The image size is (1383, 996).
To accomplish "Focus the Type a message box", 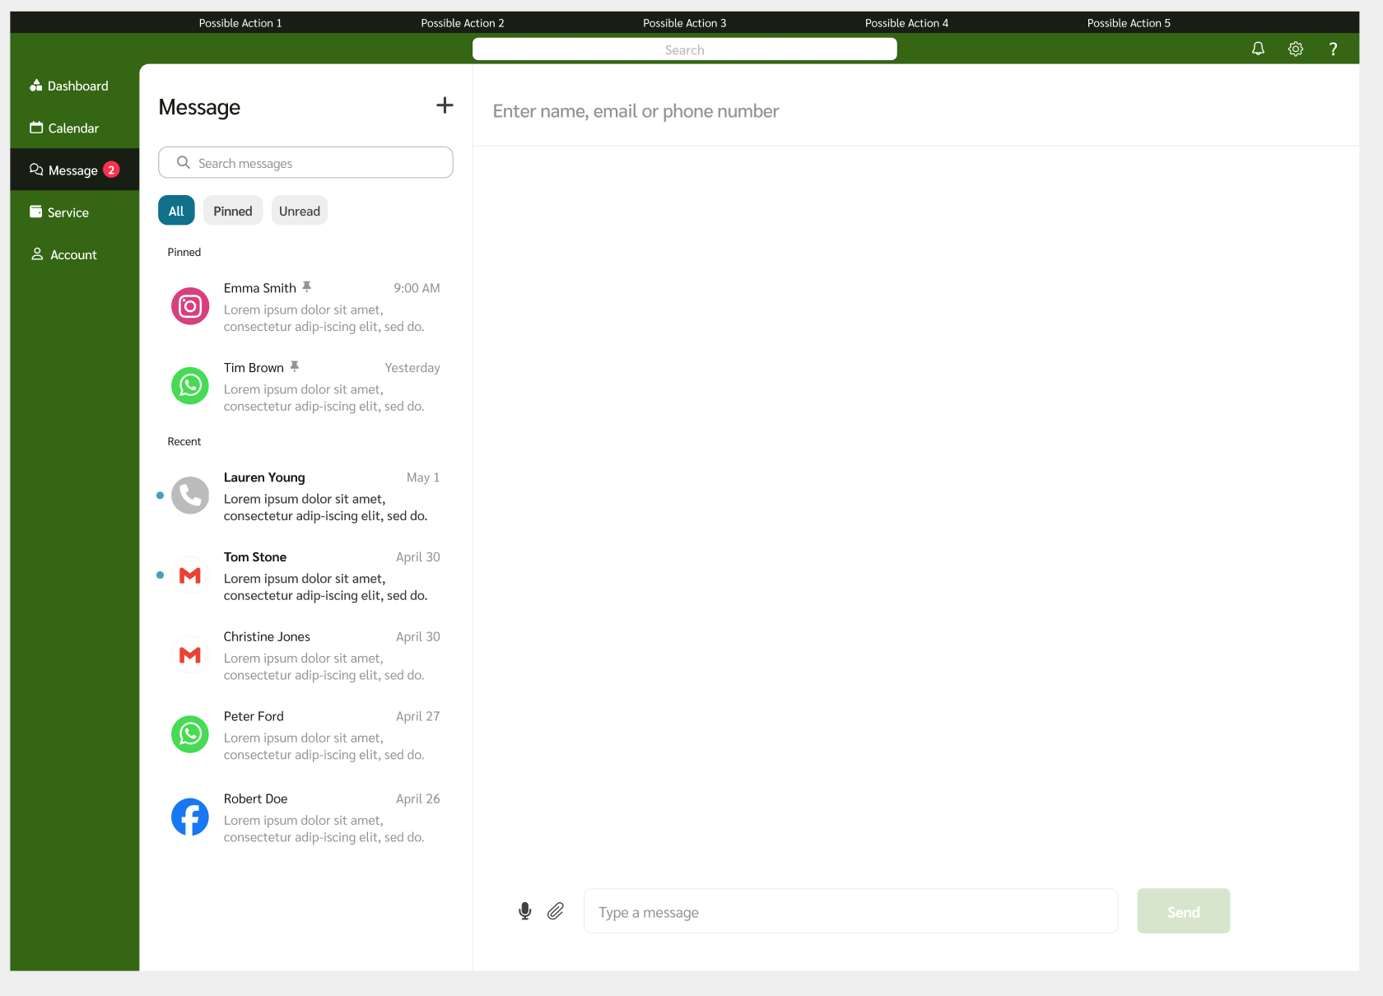I will (x=850, y=911).
